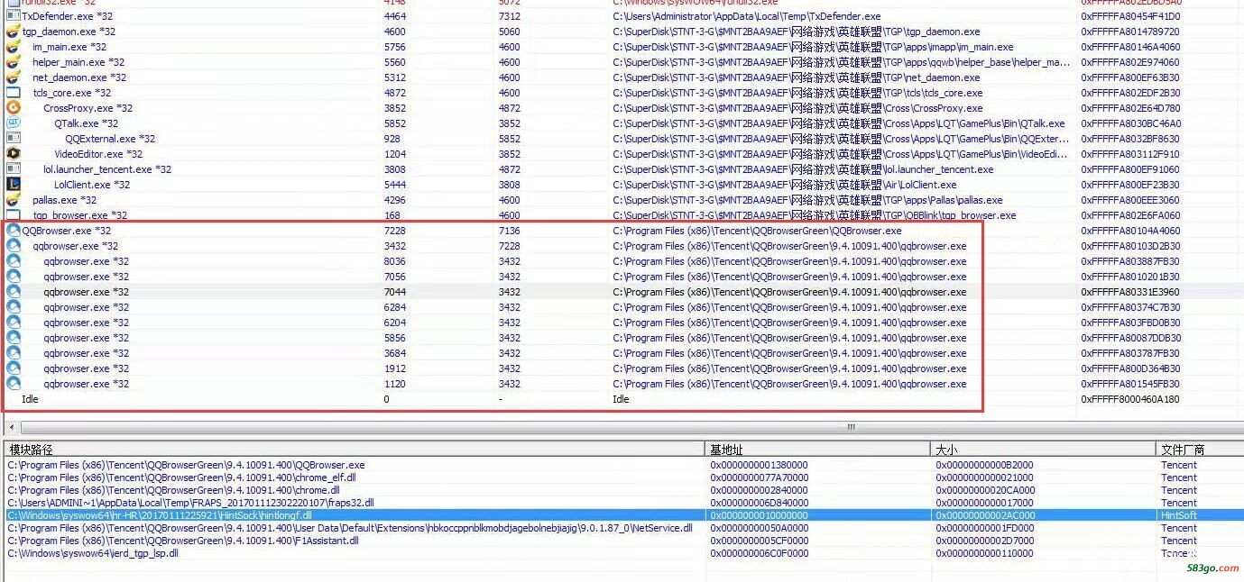
Task: Select the CrossProxy.exe *32 process name
Action: (88, 108)
